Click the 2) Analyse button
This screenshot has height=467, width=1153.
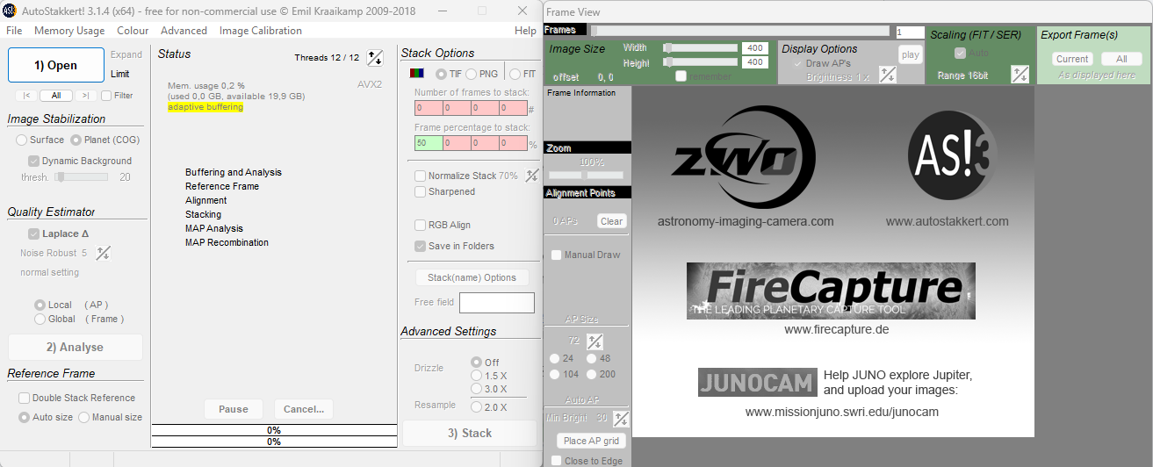pos(76,347)
